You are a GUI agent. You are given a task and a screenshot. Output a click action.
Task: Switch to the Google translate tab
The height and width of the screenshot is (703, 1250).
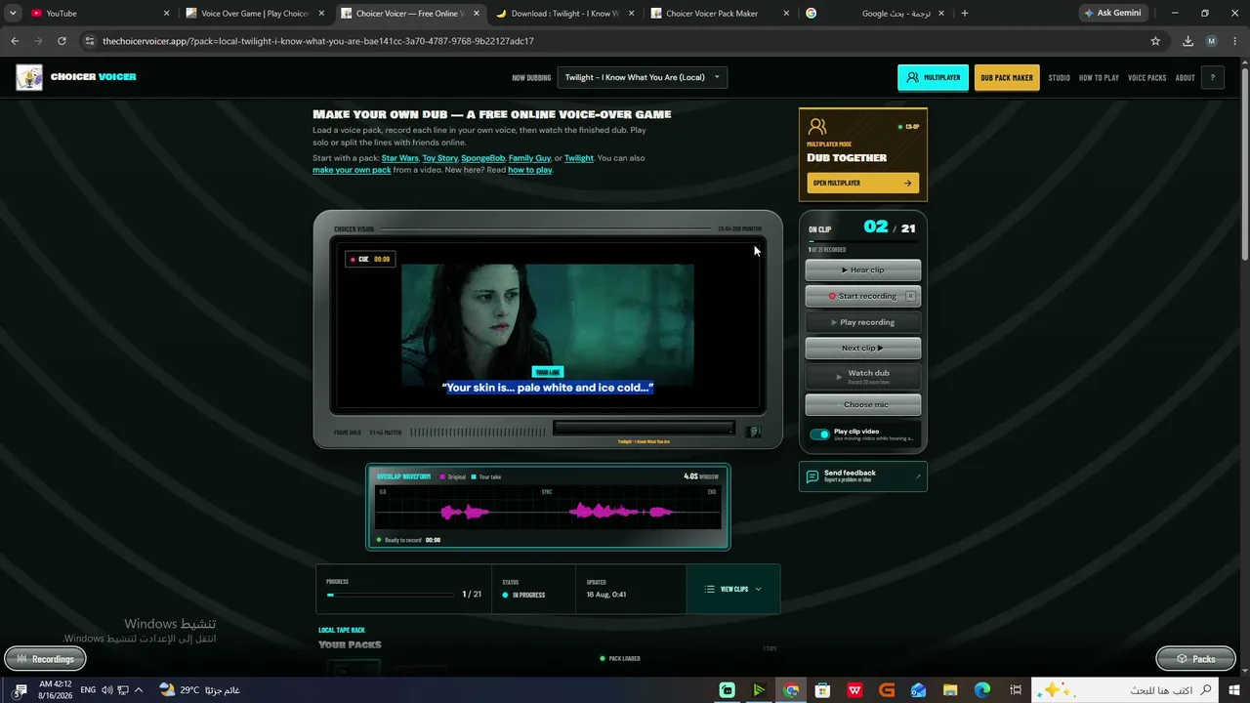pos(874,14)
